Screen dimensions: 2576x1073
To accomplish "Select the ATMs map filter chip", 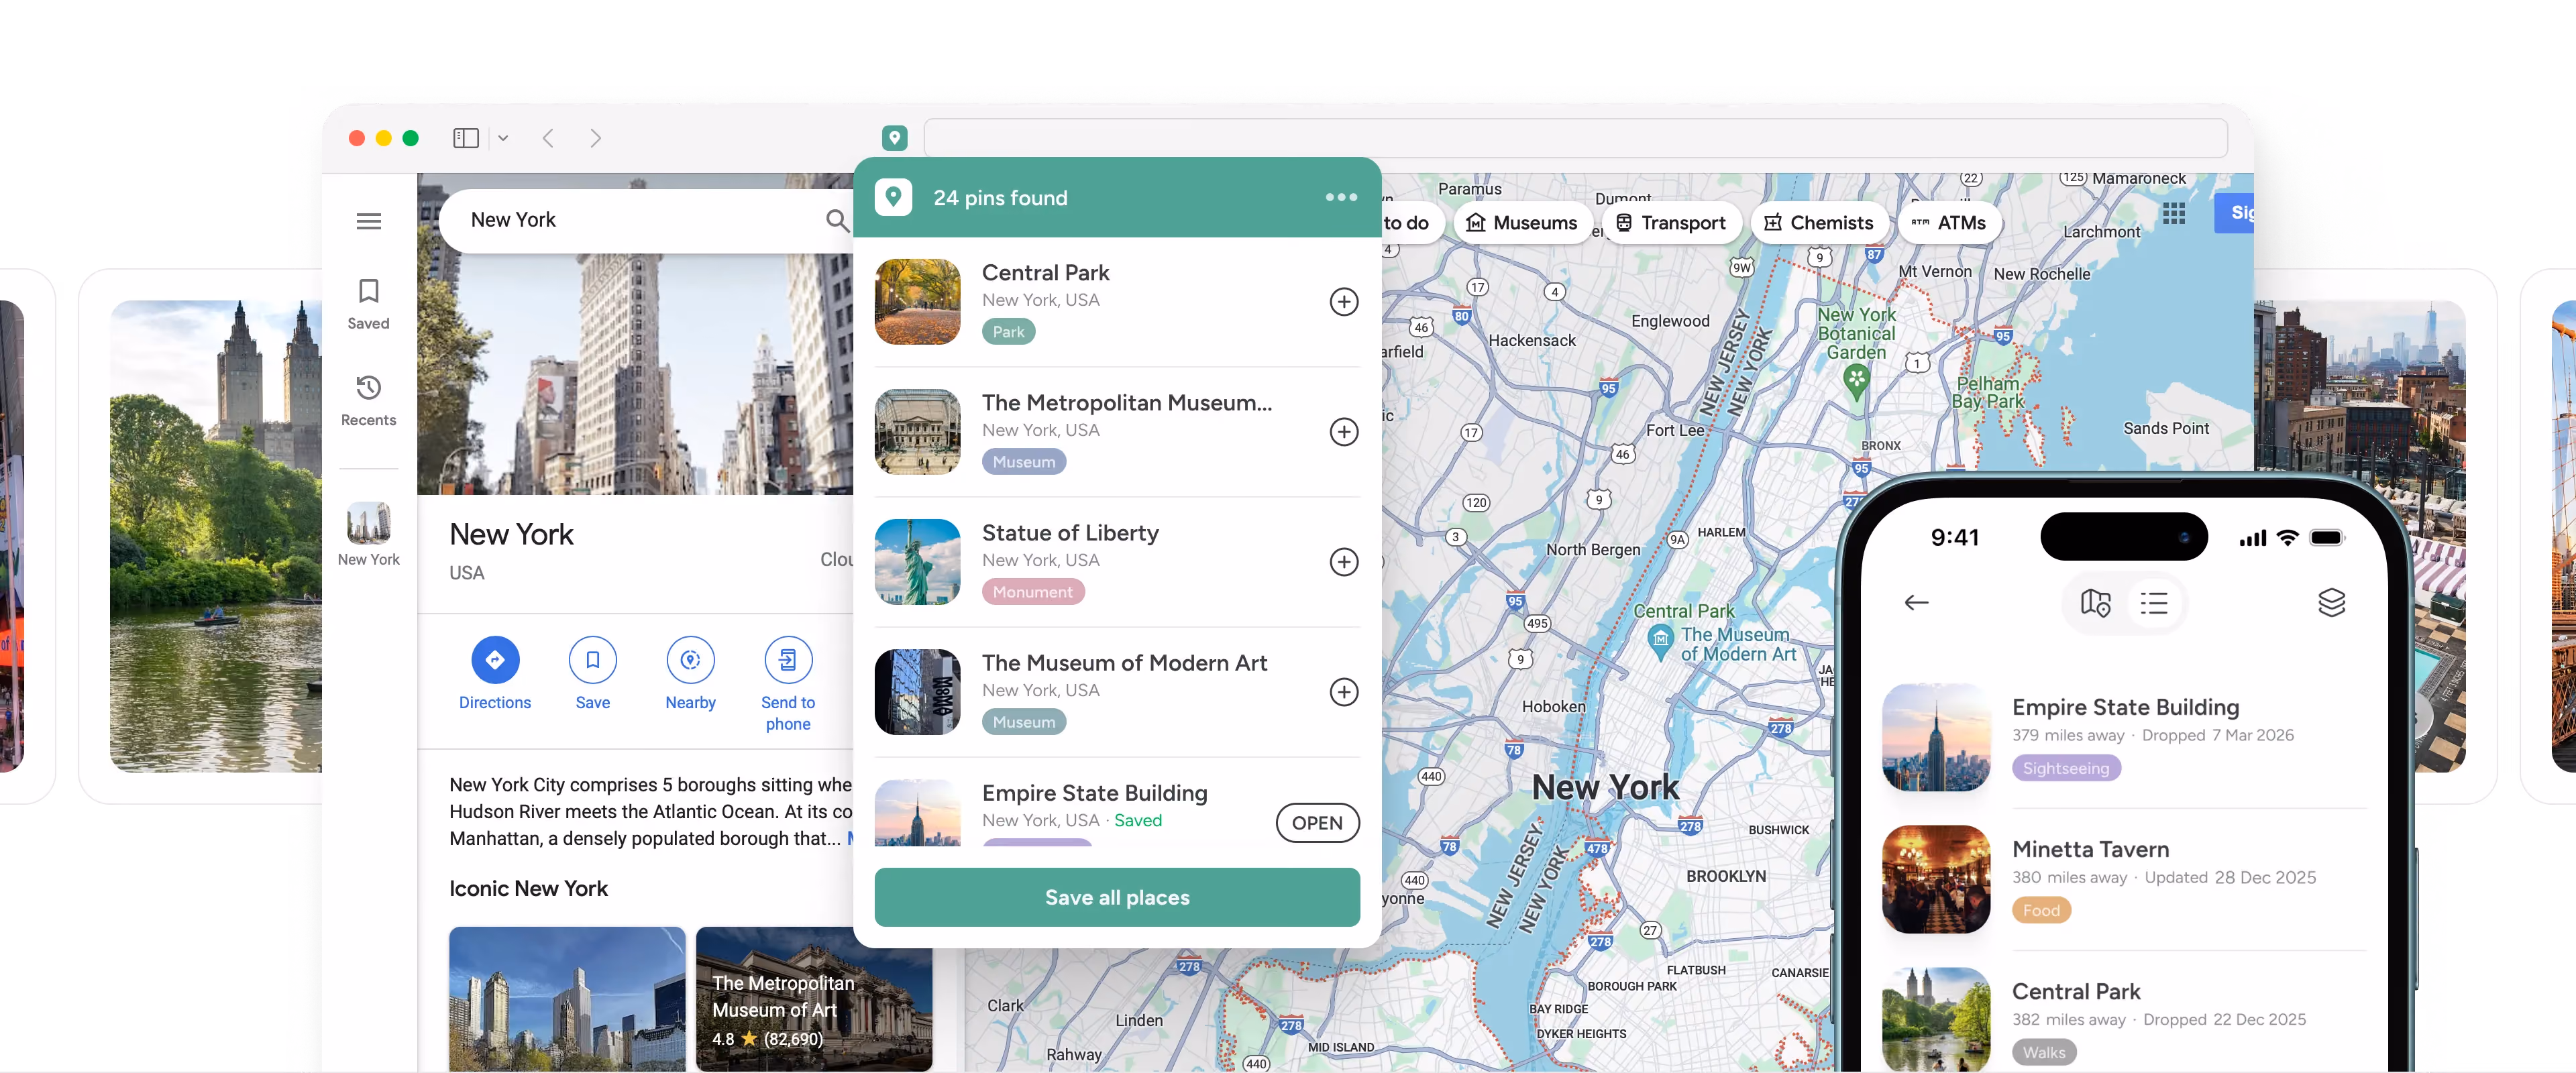I will click(x=1949, y=223).
